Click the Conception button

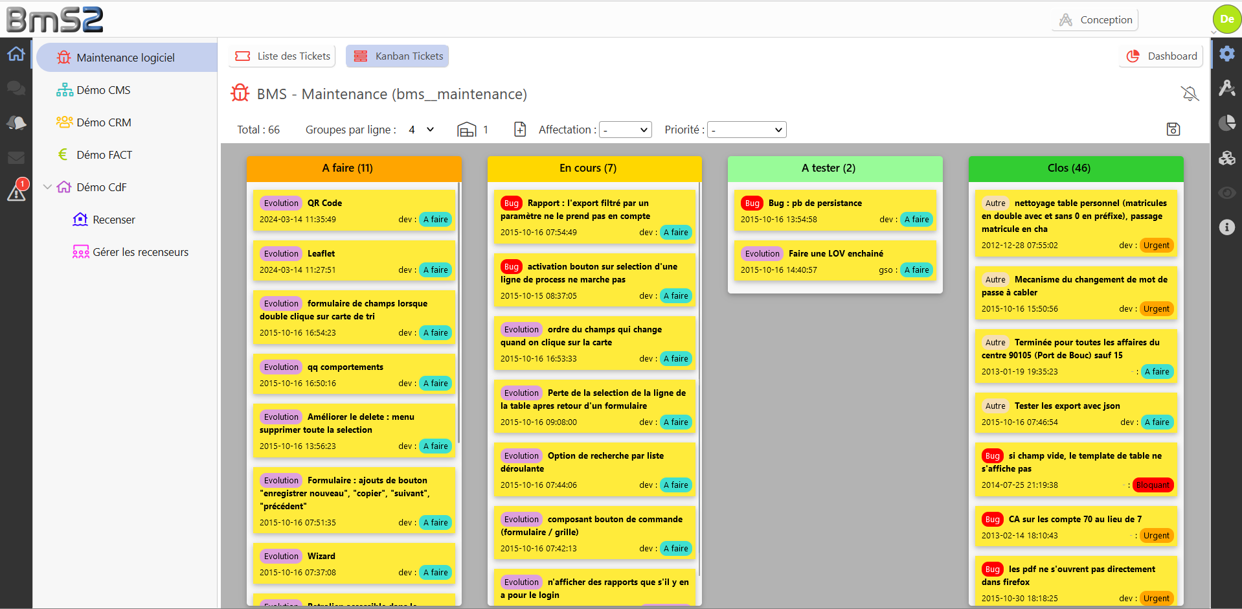(x=1096, y=20)
